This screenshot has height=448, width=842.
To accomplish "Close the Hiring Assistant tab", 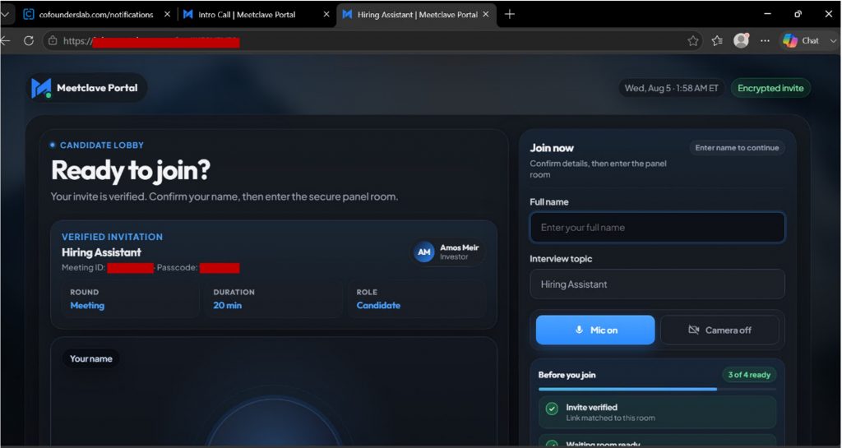I will [x=485, y=15].
